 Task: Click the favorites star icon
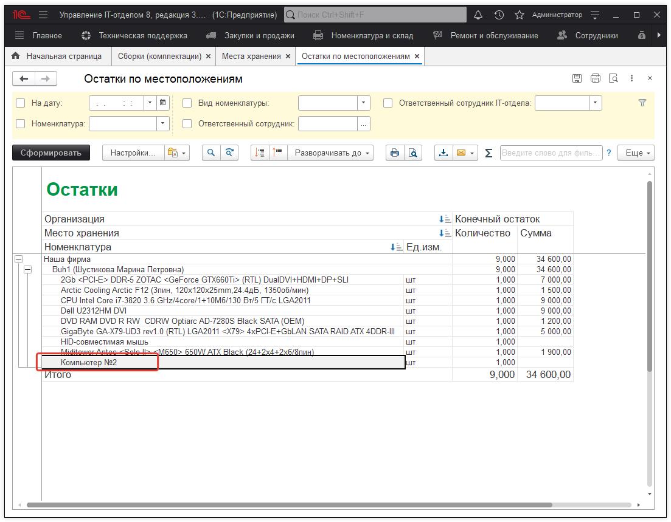click(519, 15)
